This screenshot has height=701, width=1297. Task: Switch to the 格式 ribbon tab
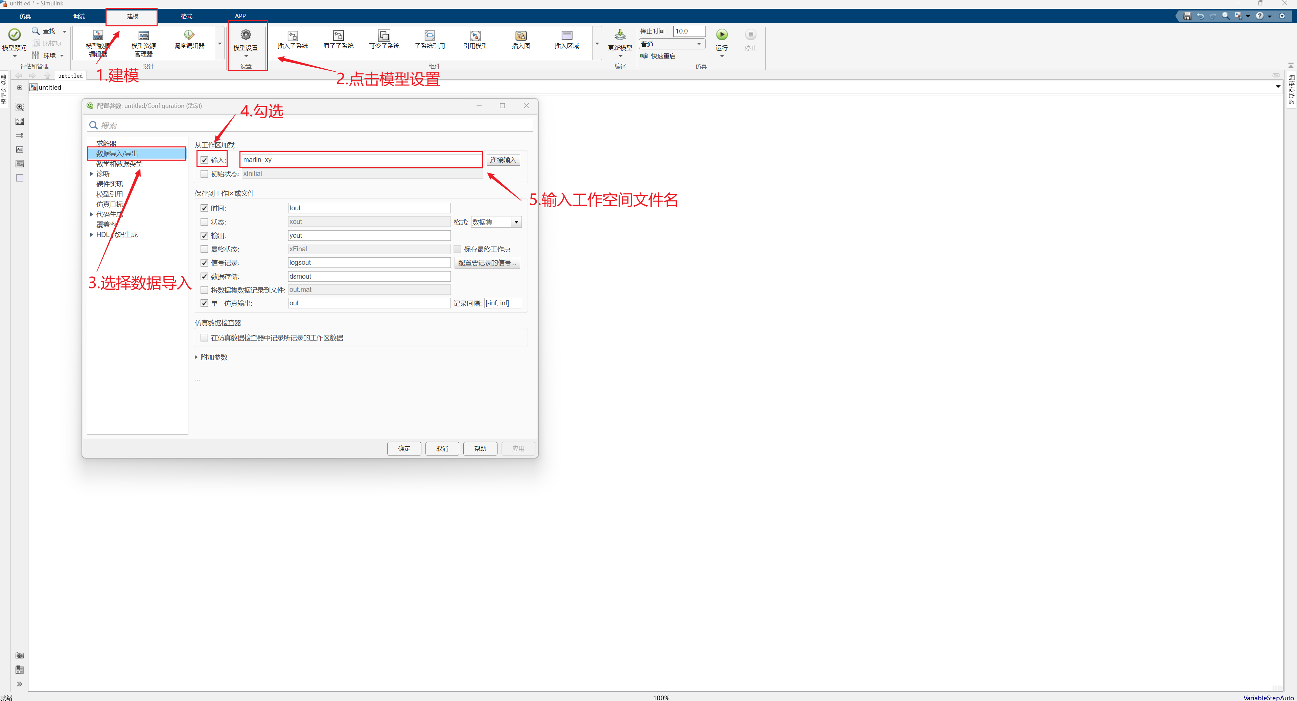click(186, 16)
